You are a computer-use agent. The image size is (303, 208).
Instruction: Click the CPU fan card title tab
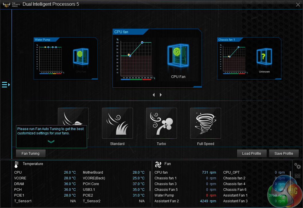[x=129, y=32]
